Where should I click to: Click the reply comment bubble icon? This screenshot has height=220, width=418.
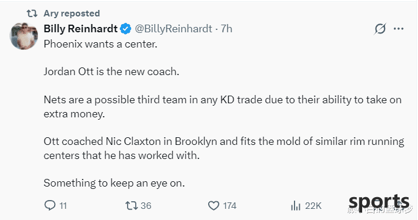[50, 205]
